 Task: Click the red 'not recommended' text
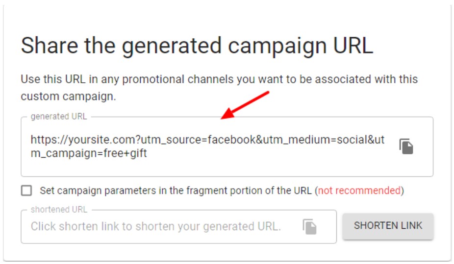point(359,191)
